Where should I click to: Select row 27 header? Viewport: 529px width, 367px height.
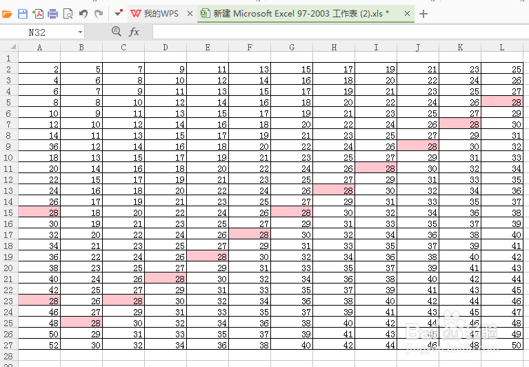pyautogui.click(x=9, y=345)
